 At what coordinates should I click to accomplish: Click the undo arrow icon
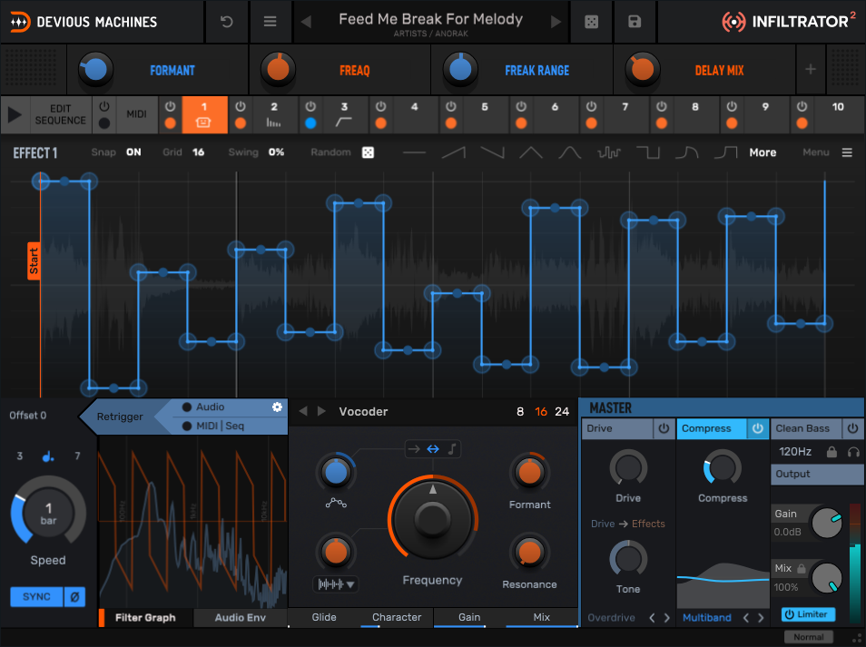tap(227, 22)
